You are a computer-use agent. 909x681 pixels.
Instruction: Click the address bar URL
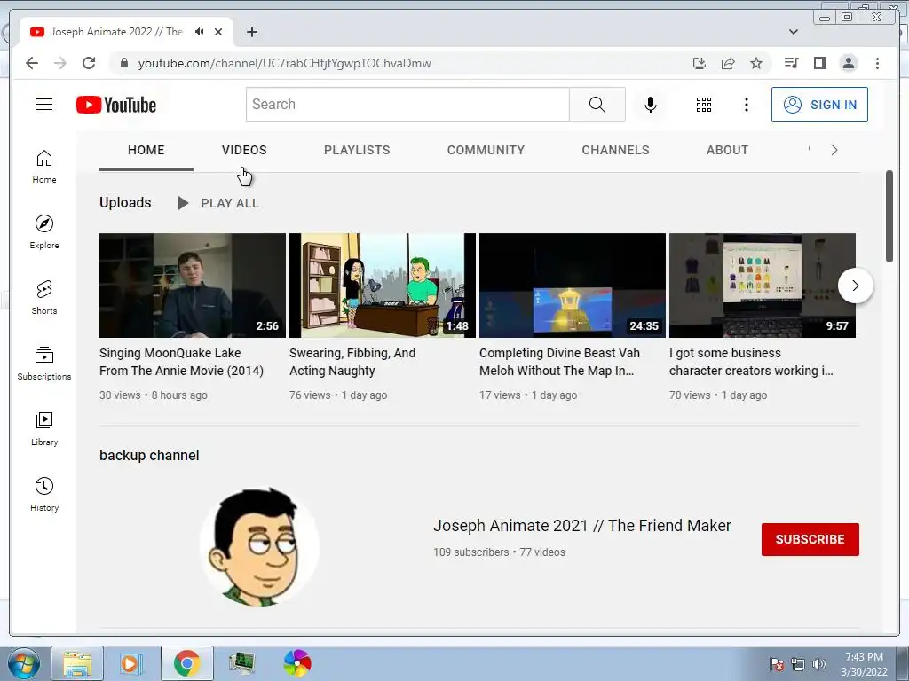284,63
